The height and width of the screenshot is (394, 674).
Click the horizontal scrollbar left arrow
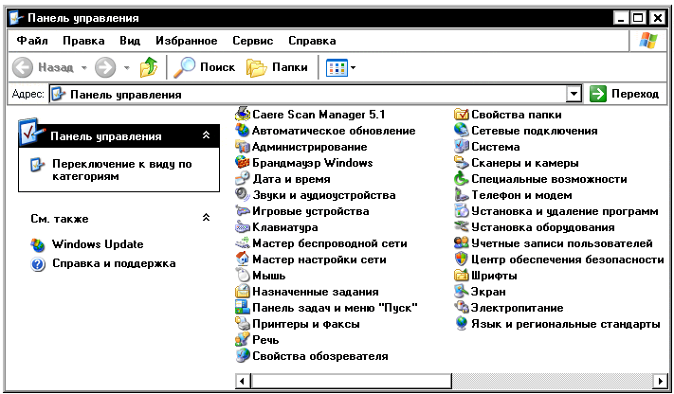click(x=243, y=381)
